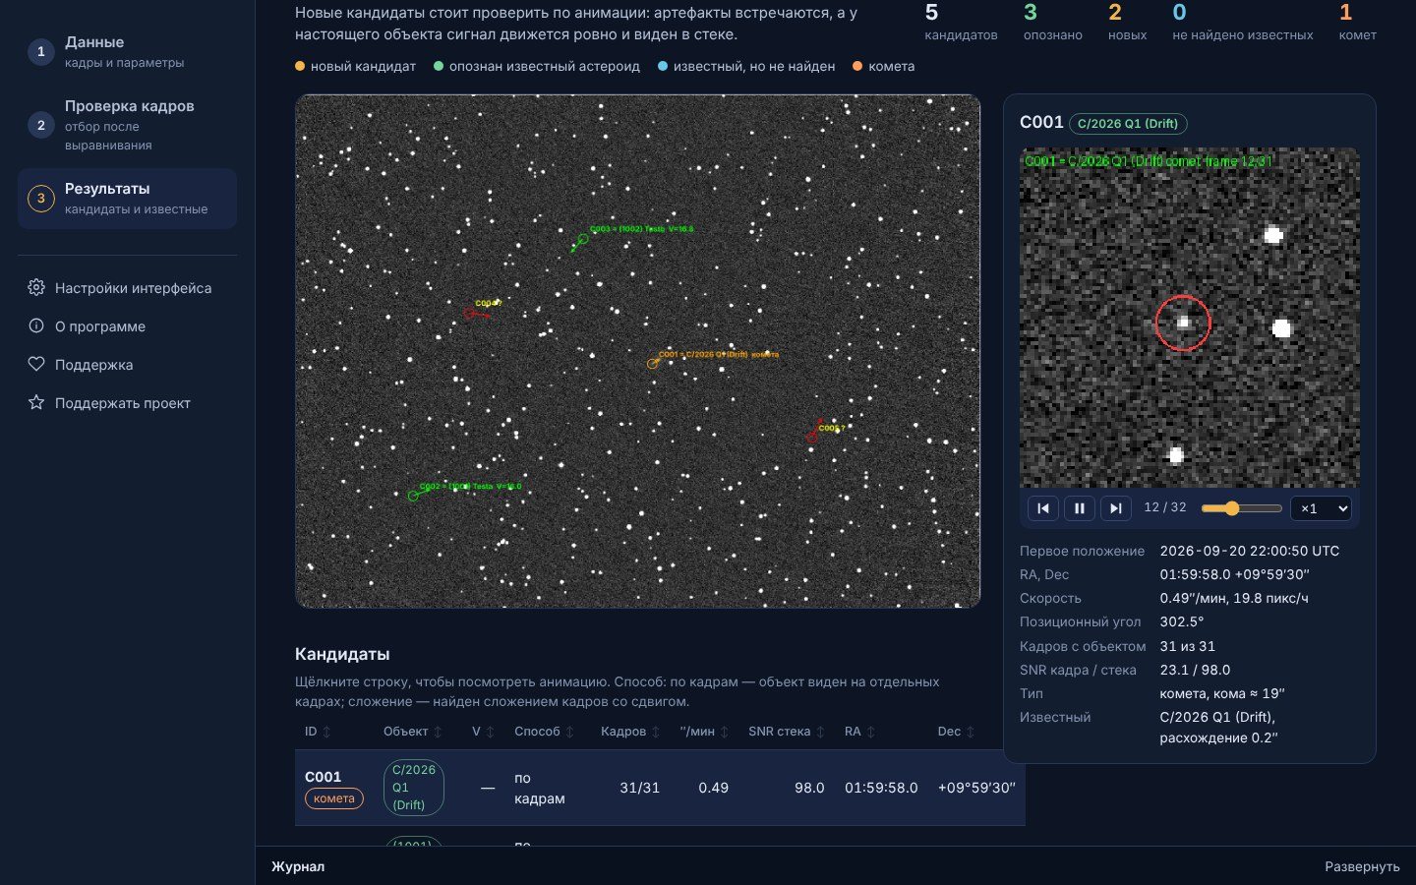1416x885 pixels.
Task: Sort table by SNR стека column
Action: tap(787, 732)
